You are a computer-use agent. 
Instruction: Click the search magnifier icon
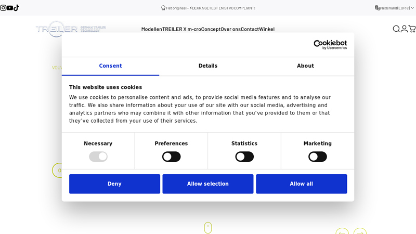(396, 29)
